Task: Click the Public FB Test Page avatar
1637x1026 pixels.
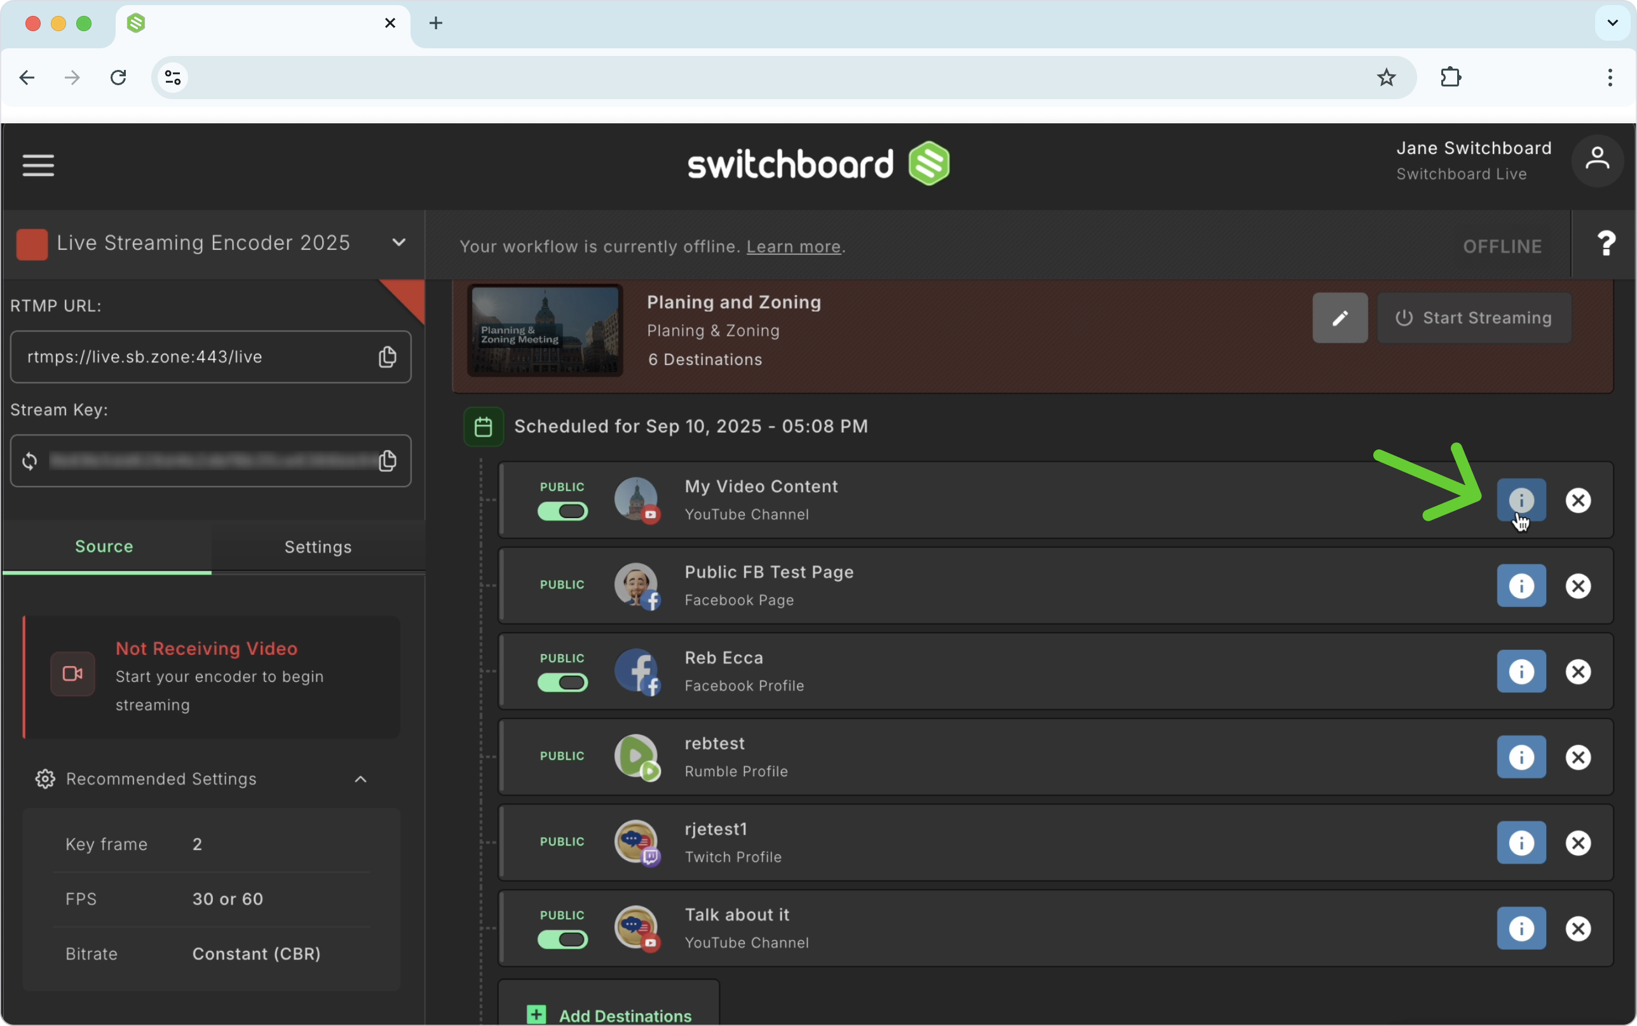Action: pyautogui.click(x=636, y=585)
